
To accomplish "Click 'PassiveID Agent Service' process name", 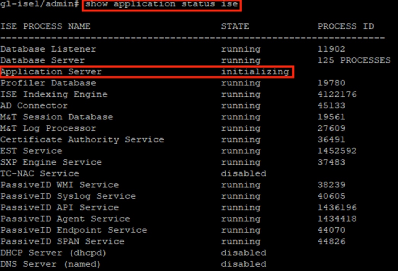I will [65, 219].
